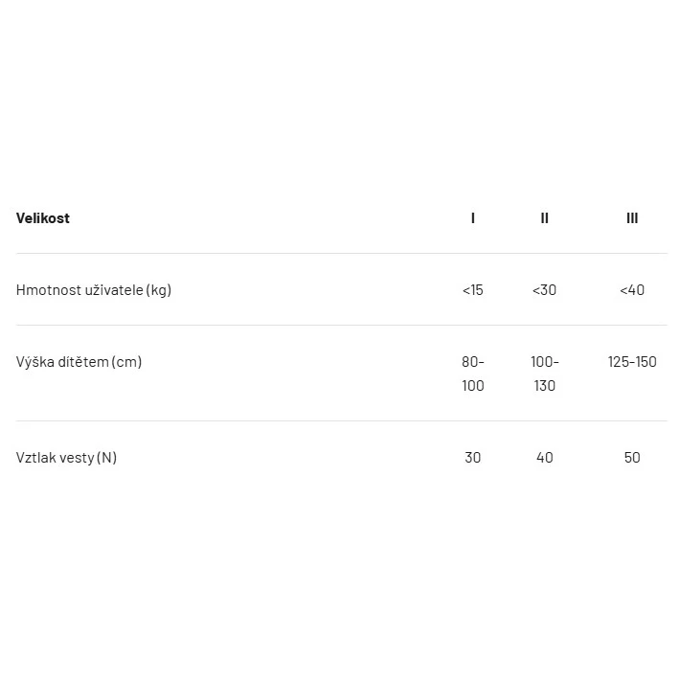680x680 pixels.
Task: Click the <40 weight value
Action: 632,290
